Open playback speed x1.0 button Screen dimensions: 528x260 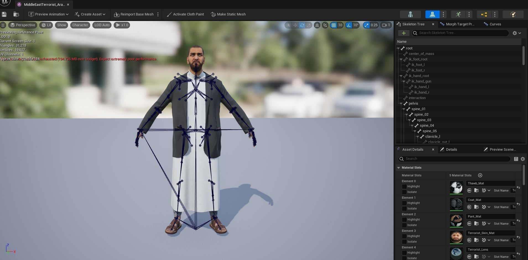click(122, 25)
